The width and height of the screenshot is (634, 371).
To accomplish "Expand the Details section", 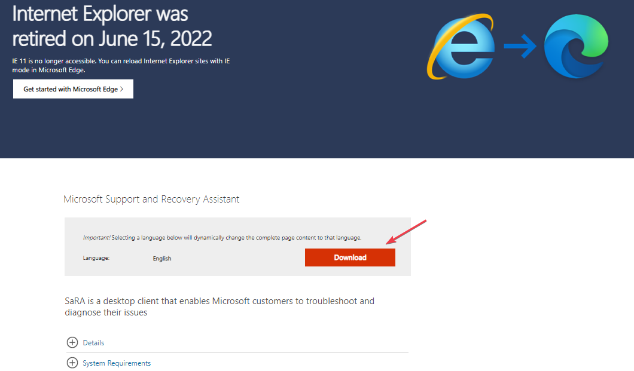I will pos(93,343).
